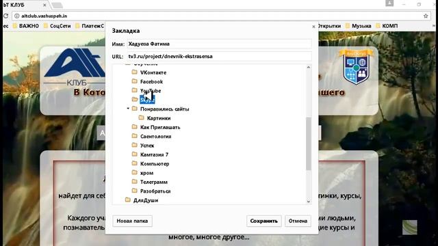Viewport: 438px width, 246px height.
Task: Click the folder tree scroll up arrow
Action: tap(309, 68)
